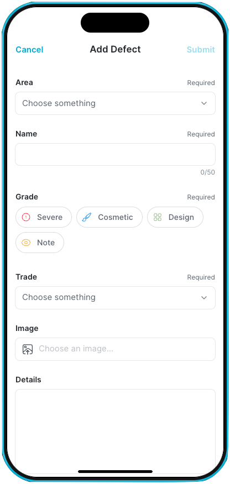The height and width of the screenshot is (484, 230).
Task: Focus the Name text field
Action: (x=115, y=154)
